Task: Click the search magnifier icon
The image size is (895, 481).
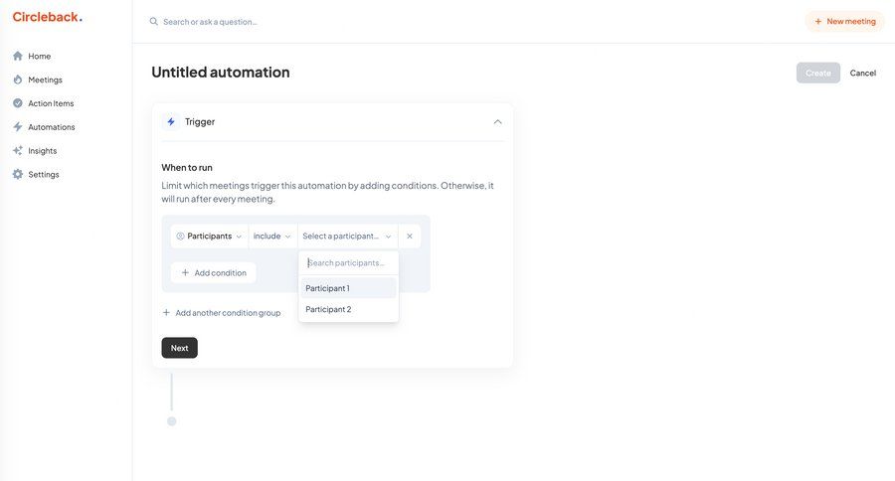Action: [x=153, y=21]
